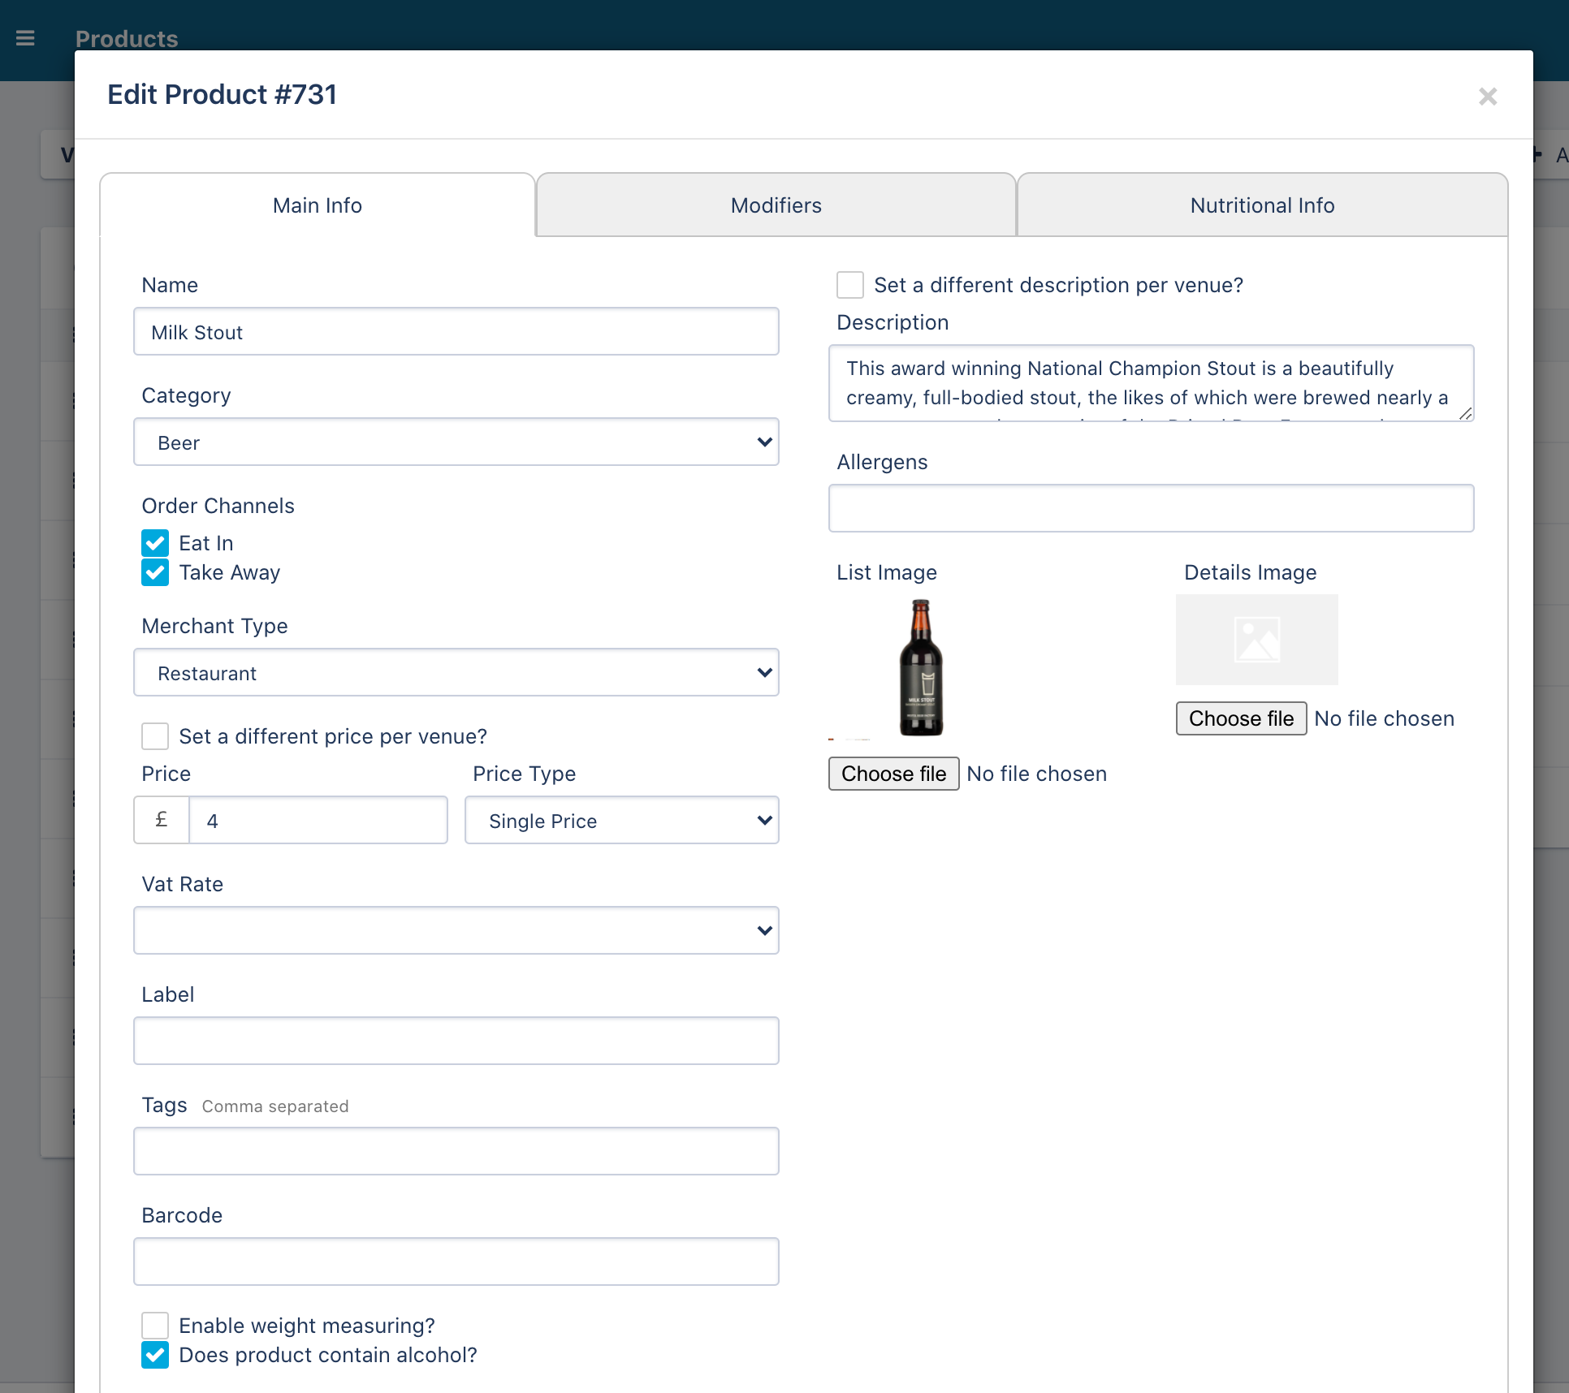
Task: Click the Allergens input field
Action: pos(1152,509)
